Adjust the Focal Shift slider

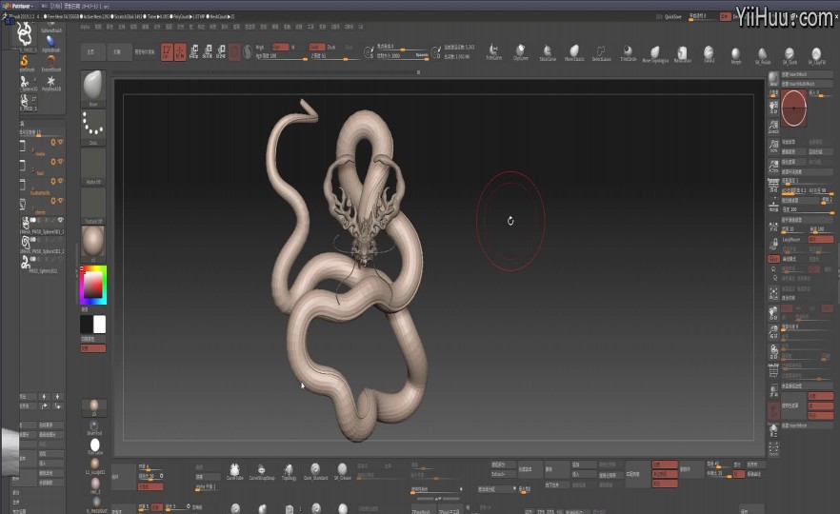402,47
